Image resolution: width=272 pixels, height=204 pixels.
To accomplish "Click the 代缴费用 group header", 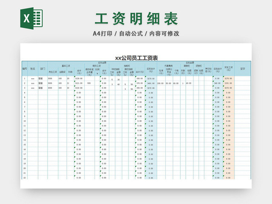I will pos(168,66).
